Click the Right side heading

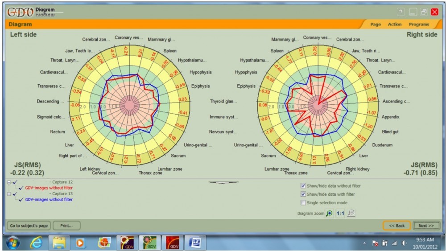[x=422, y=34]
